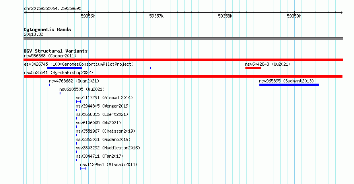Select the gray cytogenetic band bar
The image size is (354, 184).
[x=183, y=39]
